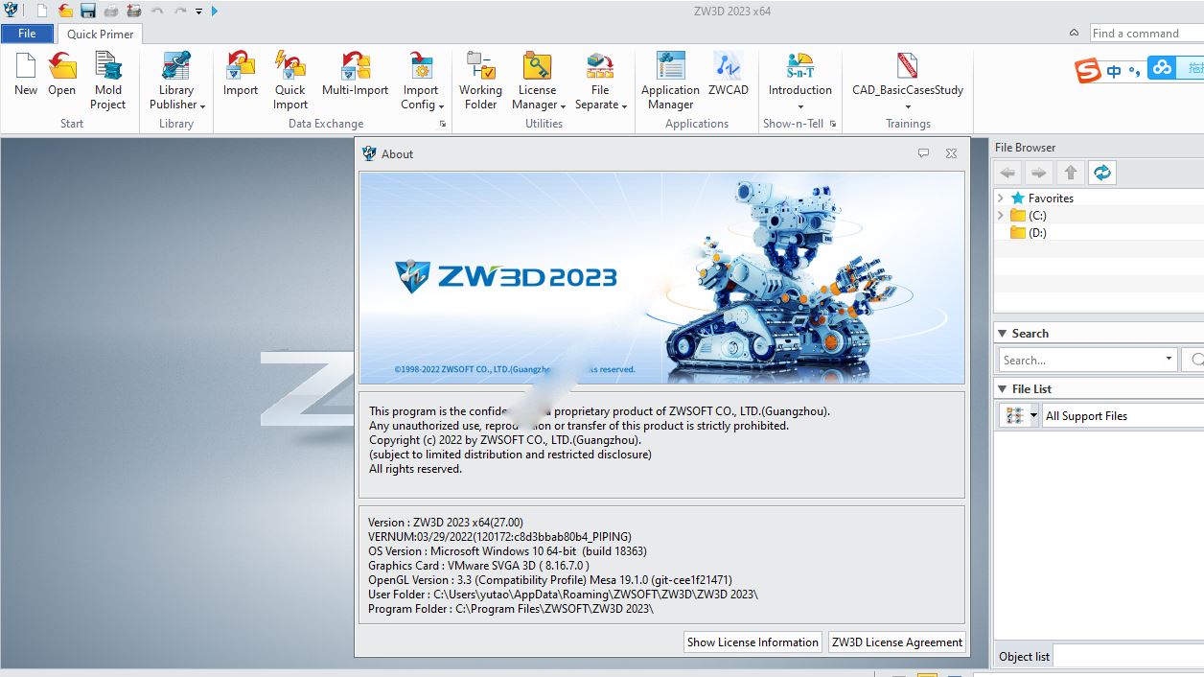Screen dimensions: 1204x677
Task: Collapse the File List section
Action: pyautogui.click(x=1002, y=389)
